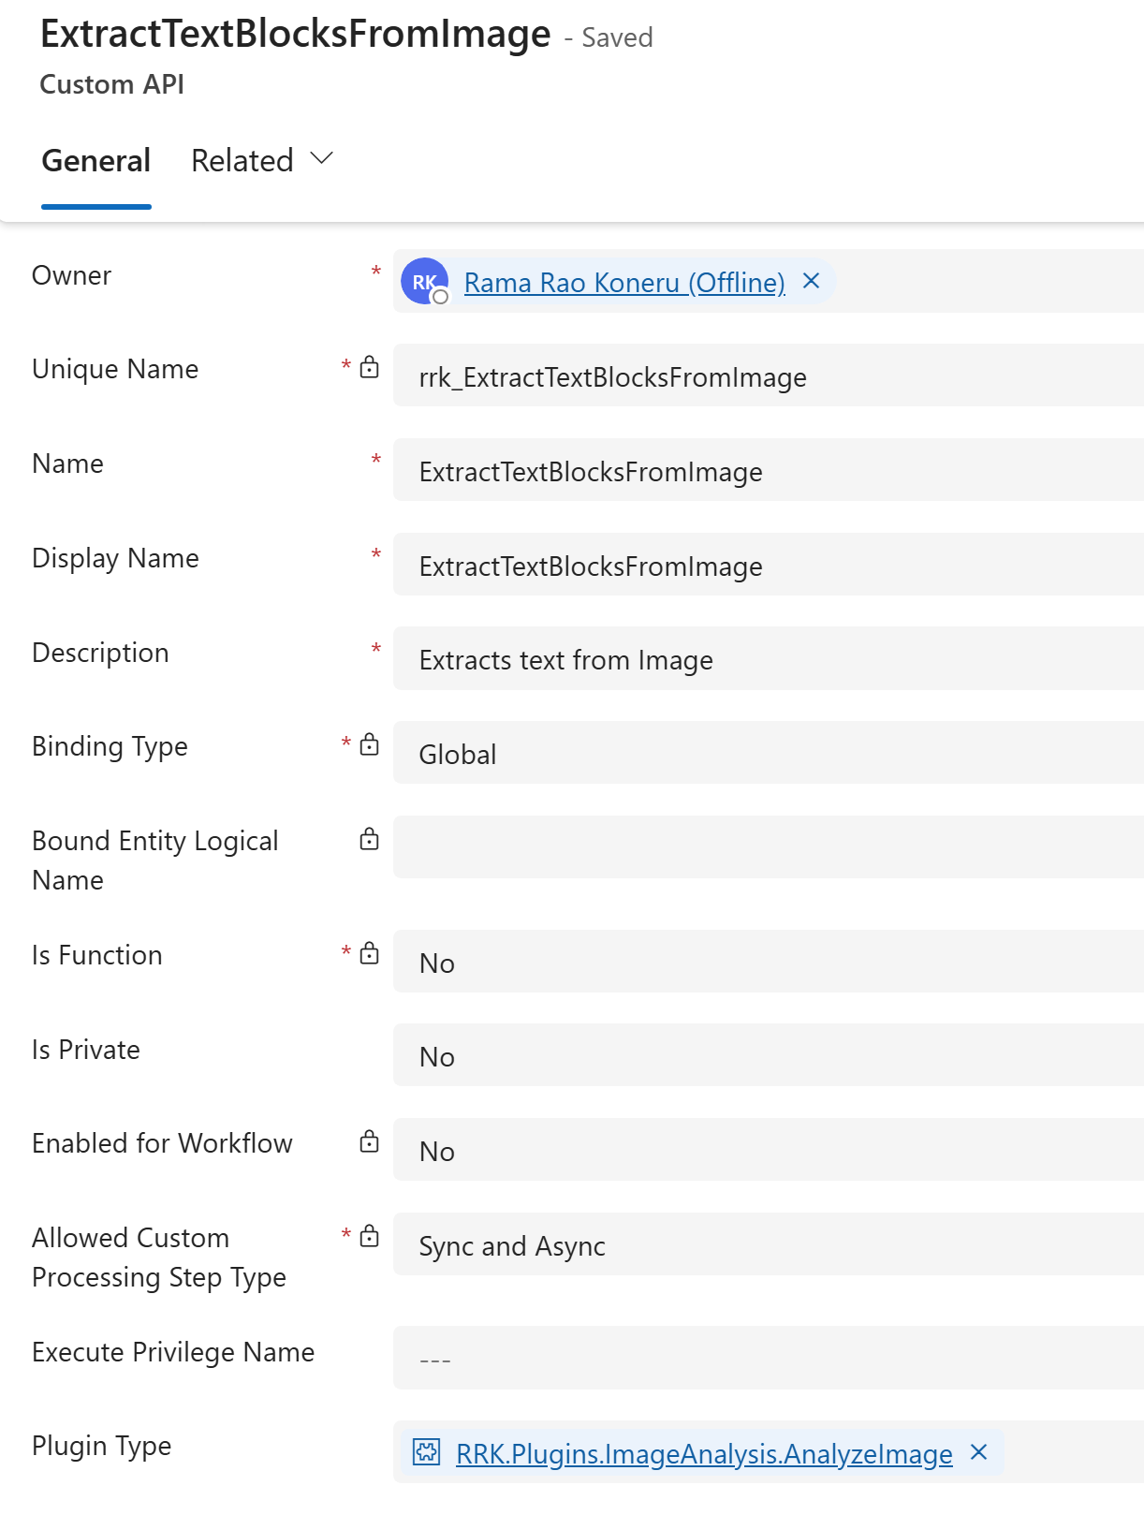Click the plugin puzzle icon in Plugin Type
1144x1515 pixels.
[427, 1452]
